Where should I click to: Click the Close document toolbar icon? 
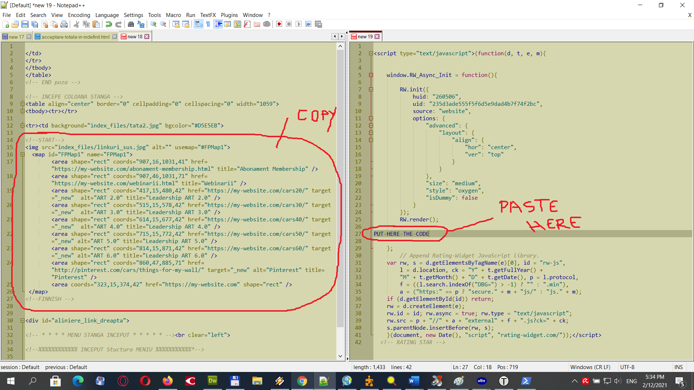pyautogui.click(x=45, y=24)
